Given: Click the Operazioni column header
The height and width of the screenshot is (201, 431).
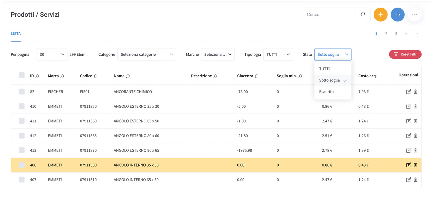Looking at the screenshot, I should click(408, 75).
